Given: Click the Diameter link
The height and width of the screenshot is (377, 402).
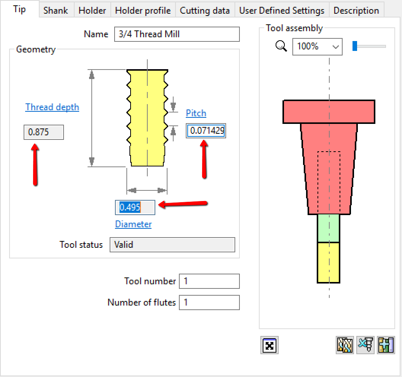Looking at the screenshot, I should [133, 224].
